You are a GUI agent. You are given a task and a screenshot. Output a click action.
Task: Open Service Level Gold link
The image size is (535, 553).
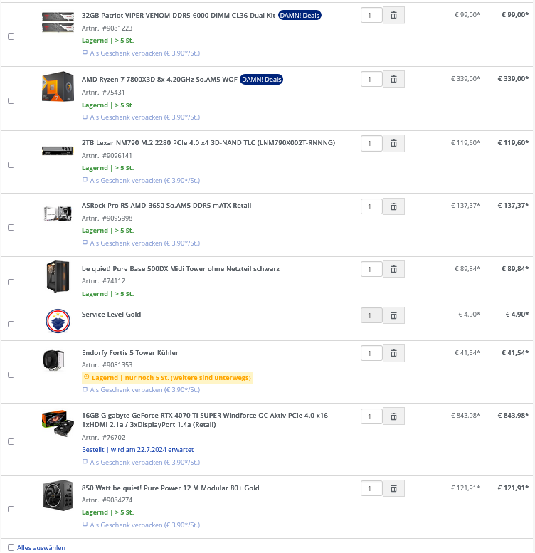click(111, 315)
